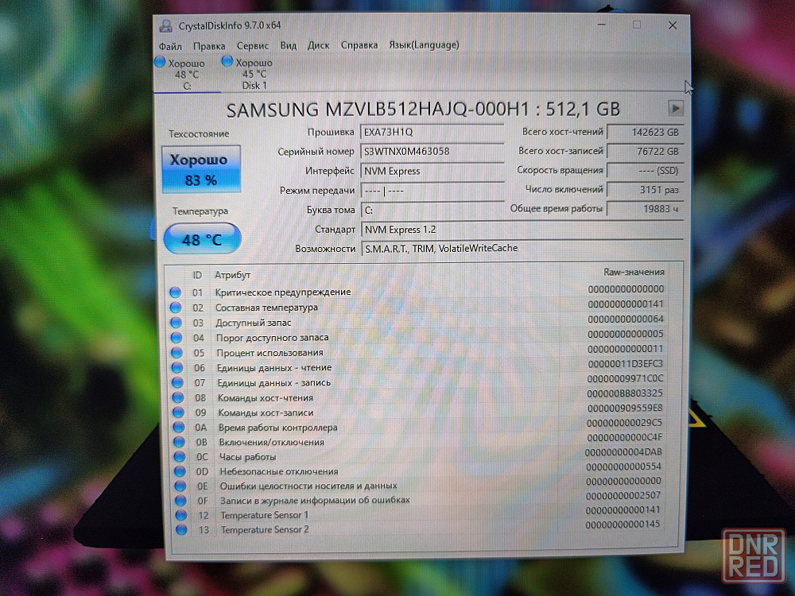Click the CrystalDiskInfo title bar icon
This screenshot has height=596, width=795.
tap(166, 25)
